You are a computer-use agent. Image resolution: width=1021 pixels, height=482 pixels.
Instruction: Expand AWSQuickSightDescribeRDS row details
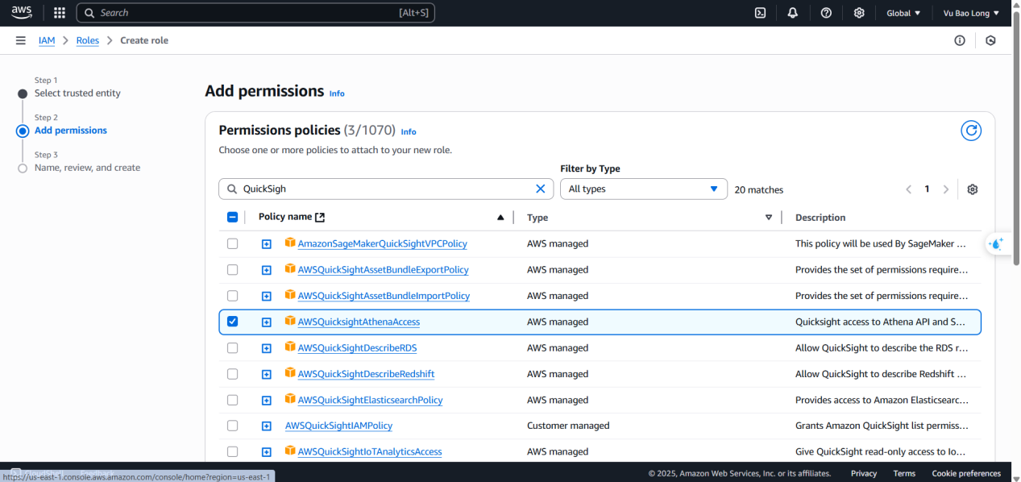click(267, 349)
